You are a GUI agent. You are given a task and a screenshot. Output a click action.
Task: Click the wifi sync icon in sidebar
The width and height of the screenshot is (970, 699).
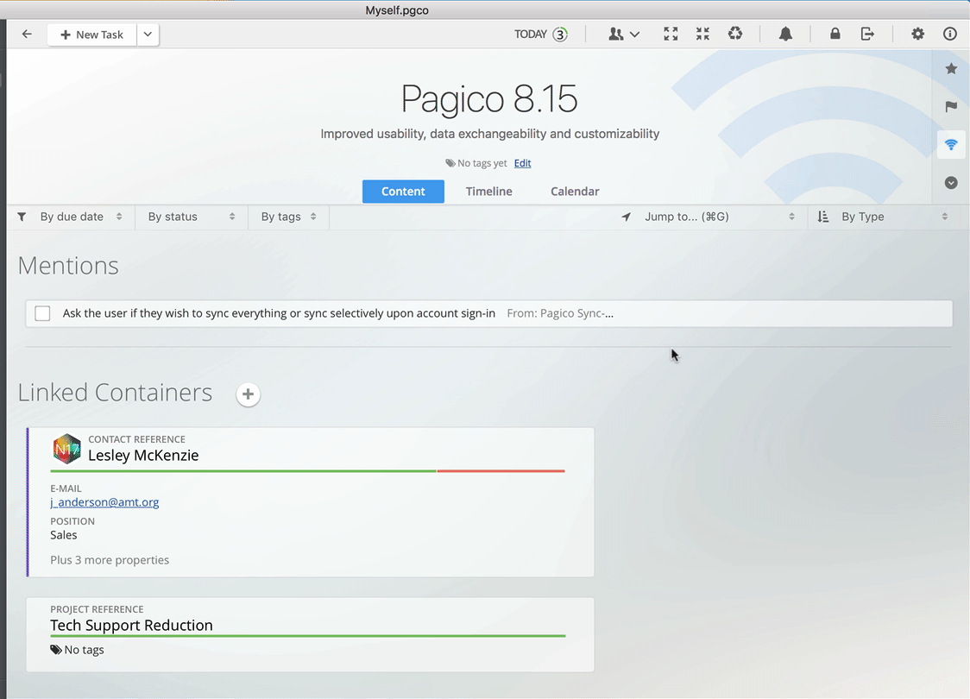951,145
